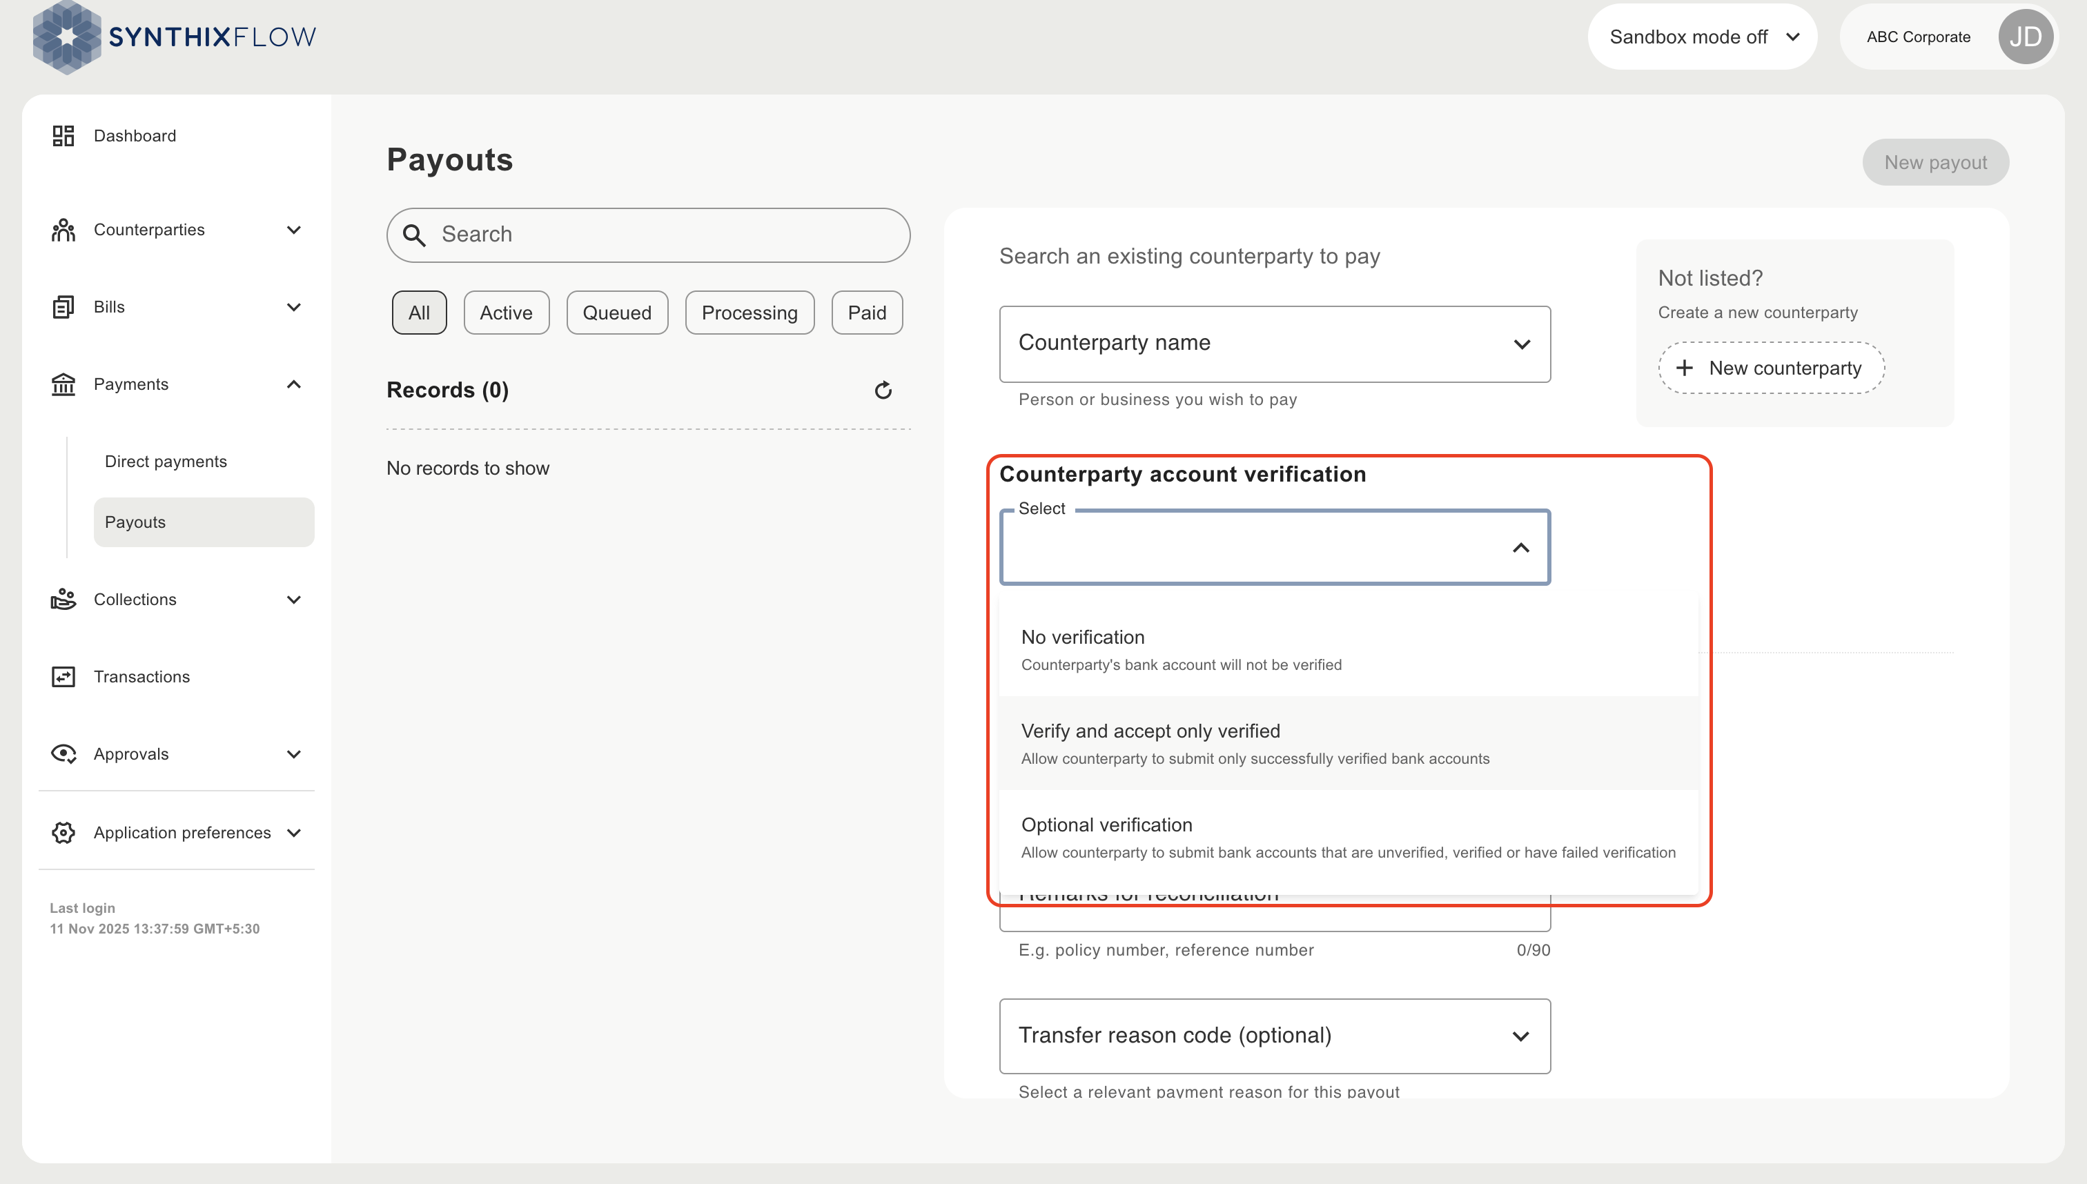Viewport: 2087px width, 1184px height.
Task: Expand the Approvals menu chevron
Action: click(293, 754)
